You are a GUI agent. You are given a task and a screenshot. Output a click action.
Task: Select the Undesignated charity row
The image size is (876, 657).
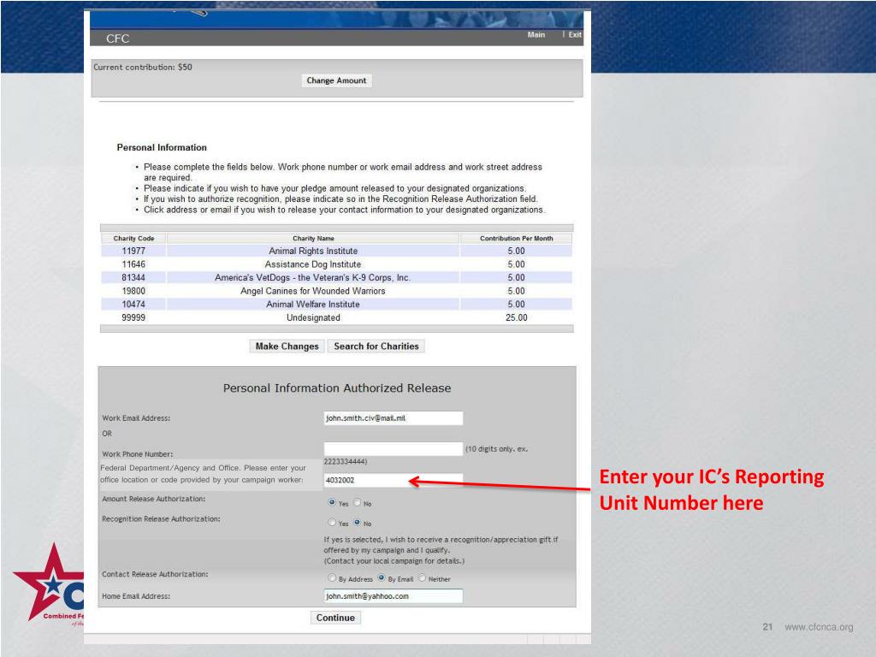click(336, 317)
